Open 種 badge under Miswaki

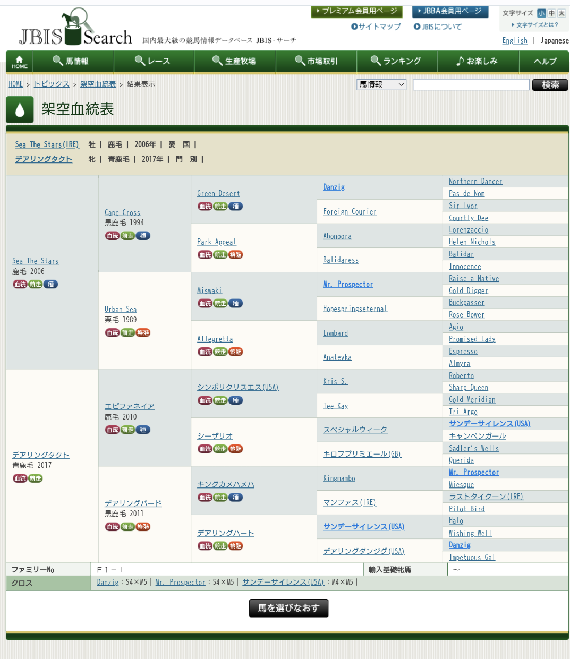tap(235, 303)
